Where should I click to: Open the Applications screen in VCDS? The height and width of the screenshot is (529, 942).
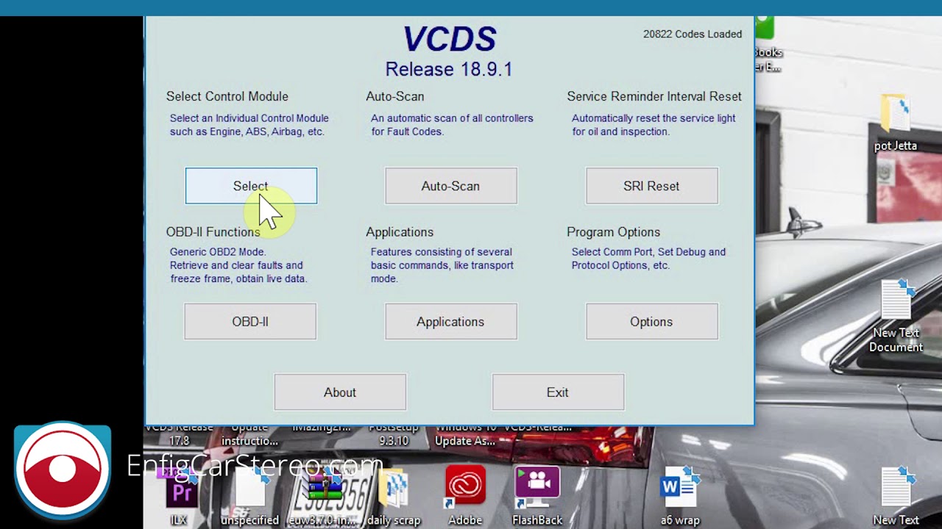point(450,322)
